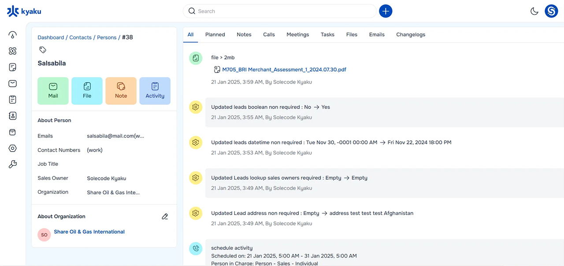Switch to the Notes tab
The height and width of the screenshot is (266, 564).
244,34
